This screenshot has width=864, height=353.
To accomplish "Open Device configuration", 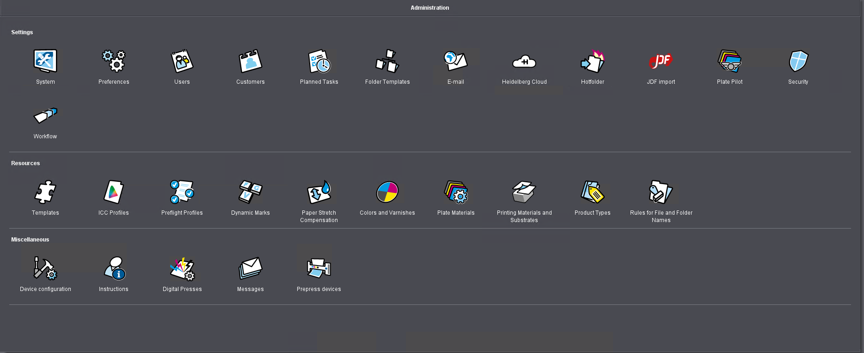I will click(x=45, y=269).
